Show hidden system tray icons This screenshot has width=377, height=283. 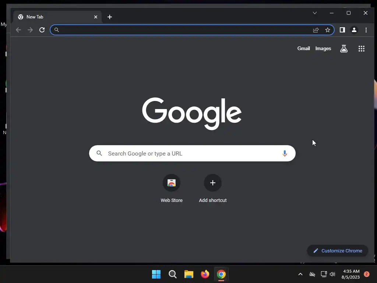(300, 274)
